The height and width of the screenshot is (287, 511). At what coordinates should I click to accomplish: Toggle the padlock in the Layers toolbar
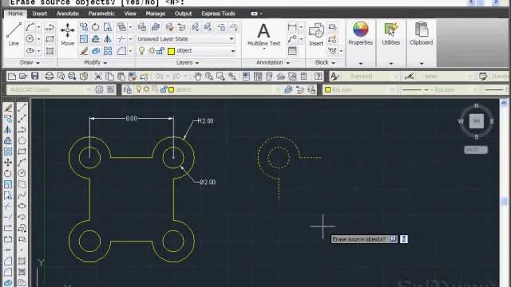point(164,89)
